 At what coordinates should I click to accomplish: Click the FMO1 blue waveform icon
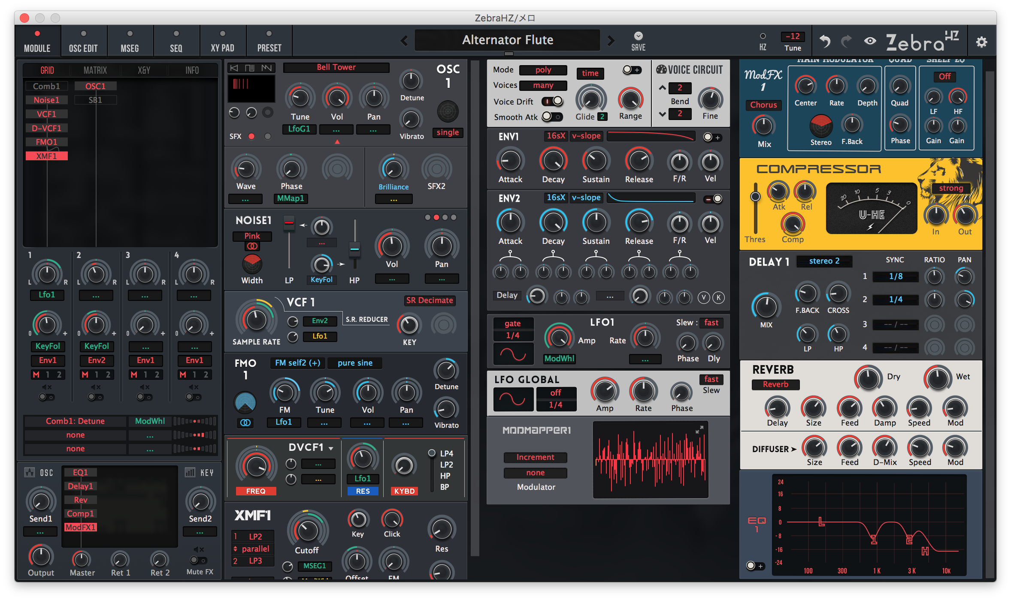tap(245, 402)
